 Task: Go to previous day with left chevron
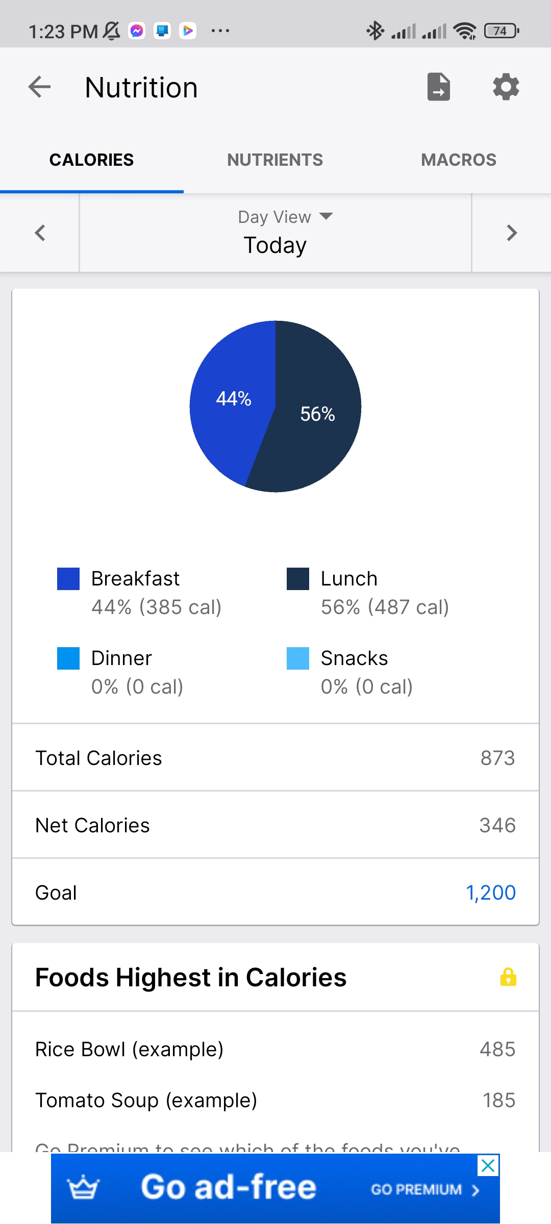tap(40, 233)
